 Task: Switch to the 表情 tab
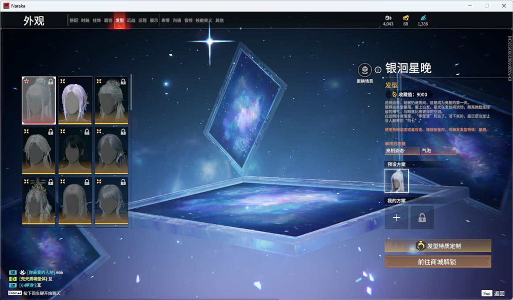coord(165,20)
